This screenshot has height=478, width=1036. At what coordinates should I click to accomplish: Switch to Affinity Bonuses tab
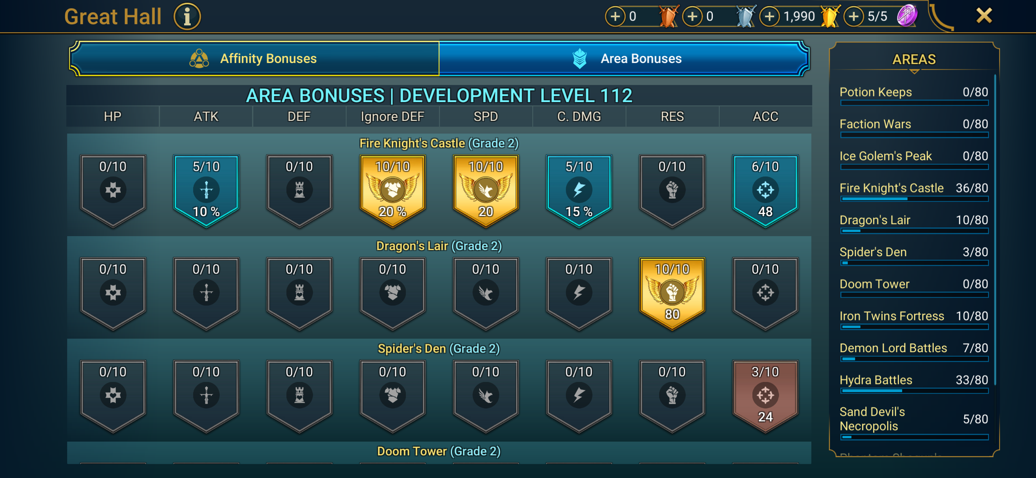[254, 59]
